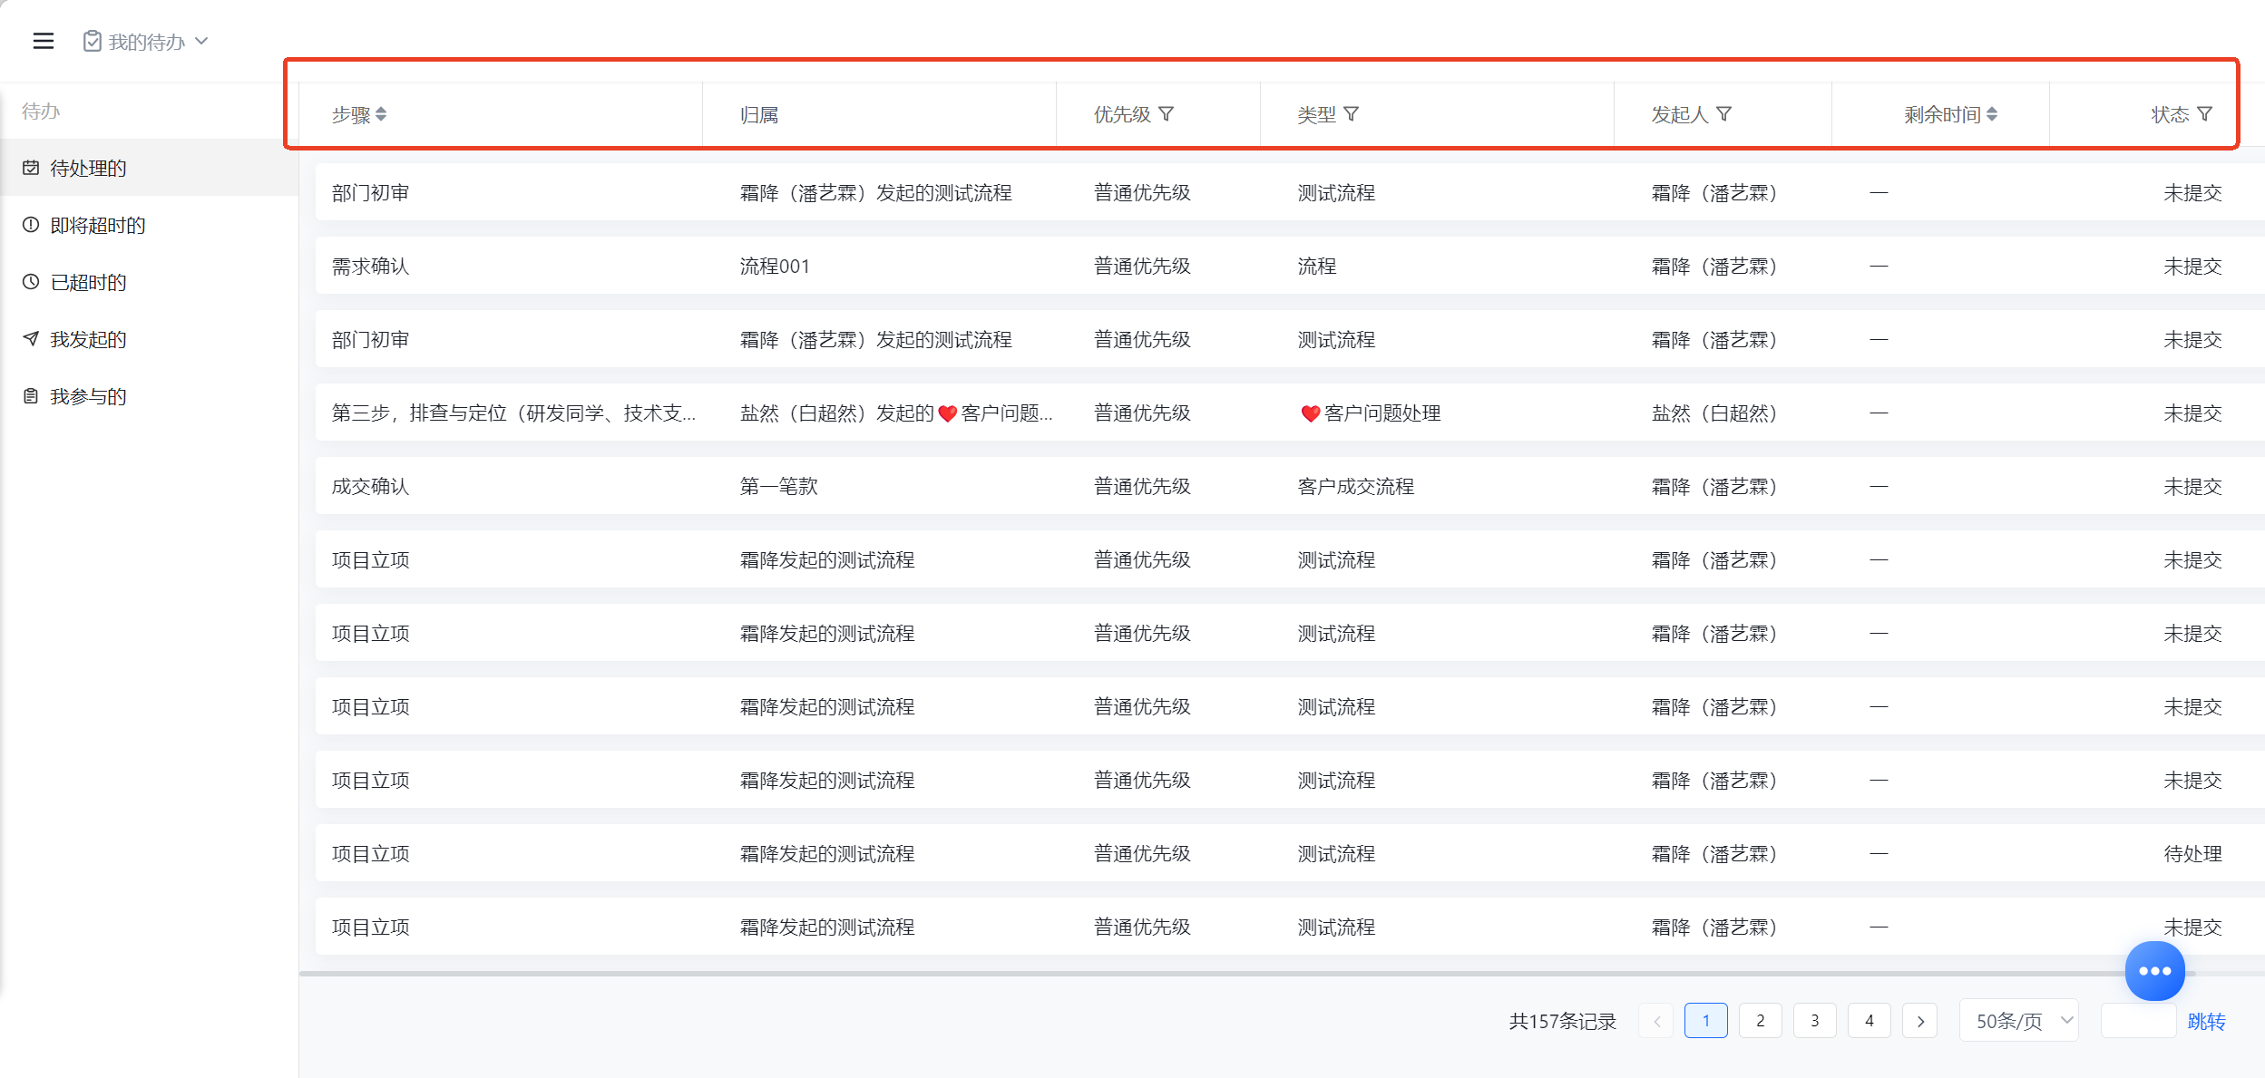Click the 即将超时的 alert icon
The height and width of the screenshot is (1078, 2265).
pos(31,225)
